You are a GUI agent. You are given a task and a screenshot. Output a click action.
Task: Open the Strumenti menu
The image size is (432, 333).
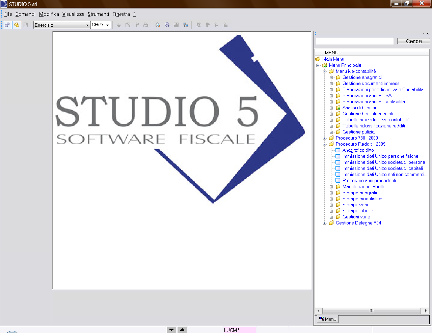(98, 14)
